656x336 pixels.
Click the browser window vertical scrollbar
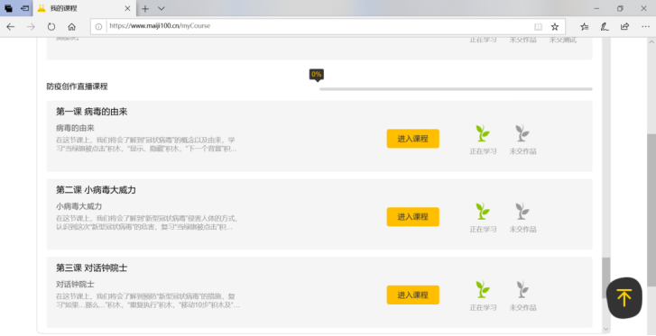[651, 210]
